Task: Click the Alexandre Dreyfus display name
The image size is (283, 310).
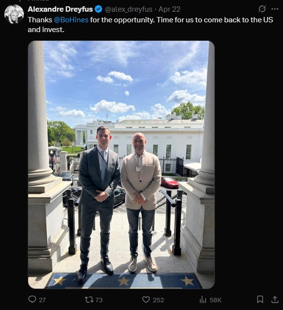Action: point(60,9)
